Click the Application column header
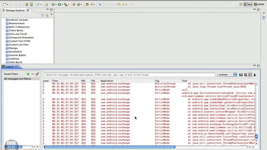The width and height of the screenshot is (267, 150). [127, 81]
